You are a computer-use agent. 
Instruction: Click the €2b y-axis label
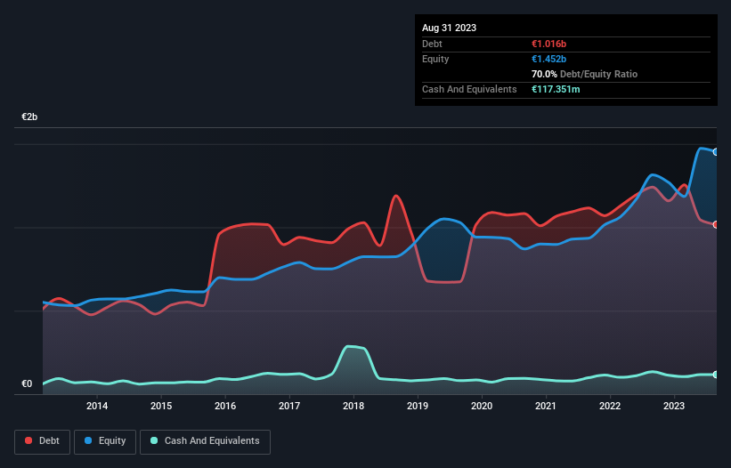click(30, 117)
